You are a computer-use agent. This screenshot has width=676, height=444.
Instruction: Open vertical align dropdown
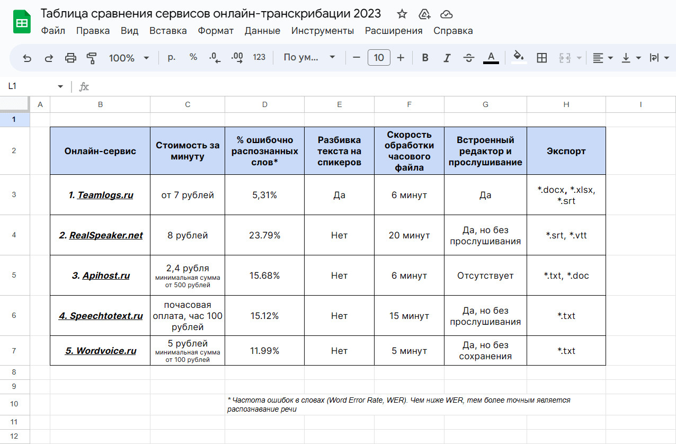[x=631, y=58]
